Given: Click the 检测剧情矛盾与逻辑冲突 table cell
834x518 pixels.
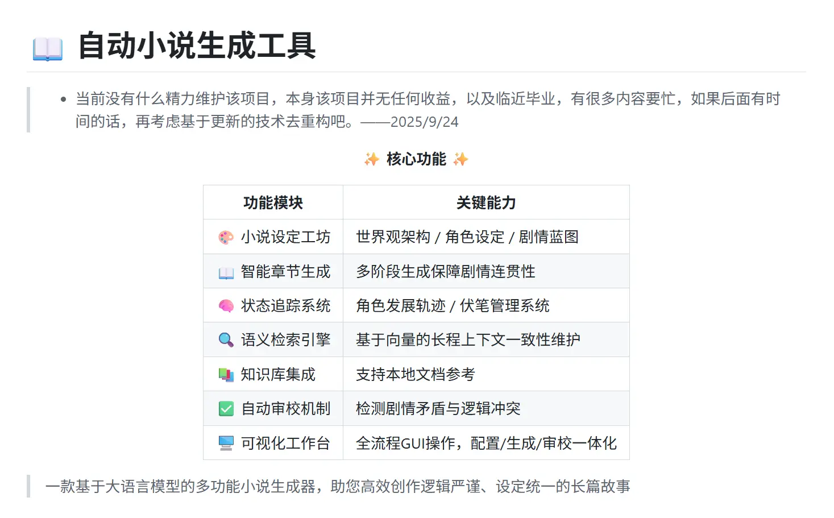Looking at the screenshot, I should [x=438, y=409].
